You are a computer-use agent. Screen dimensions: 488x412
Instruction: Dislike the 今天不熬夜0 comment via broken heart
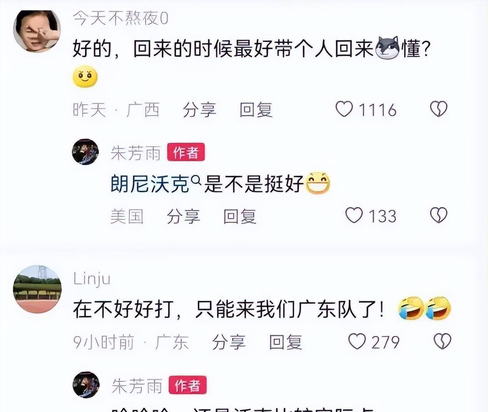[x=439, y=109]
